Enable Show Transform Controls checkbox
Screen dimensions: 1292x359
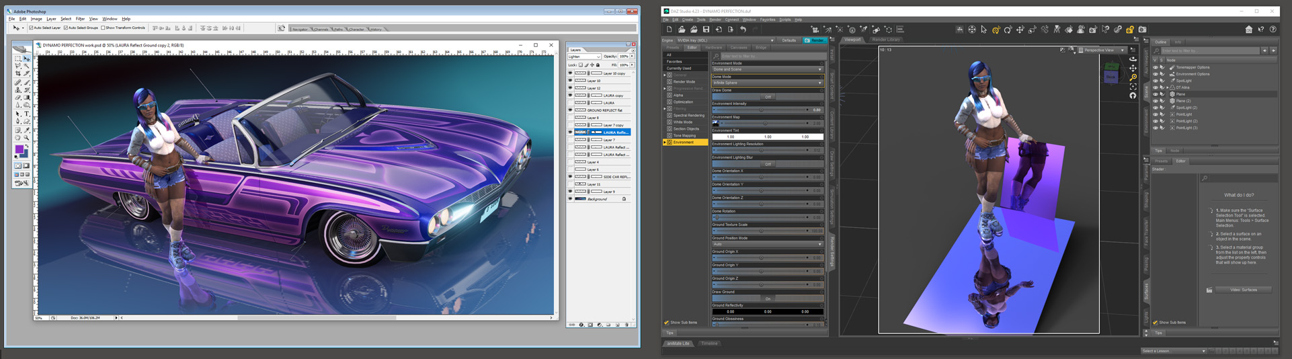coord(103,28)
